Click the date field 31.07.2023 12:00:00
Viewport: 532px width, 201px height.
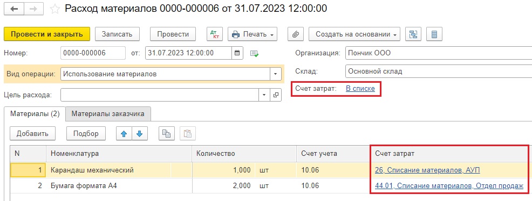(189, 53)
